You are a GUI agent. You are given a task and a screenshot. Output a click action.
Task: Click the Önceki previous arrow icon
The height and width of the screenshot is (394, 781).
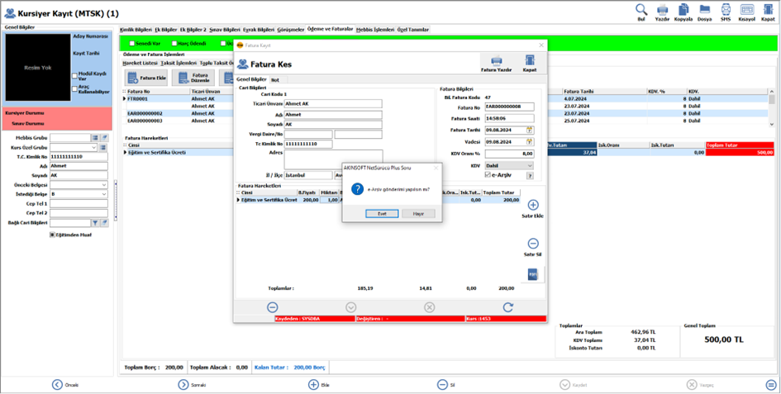tap(58, 385)
